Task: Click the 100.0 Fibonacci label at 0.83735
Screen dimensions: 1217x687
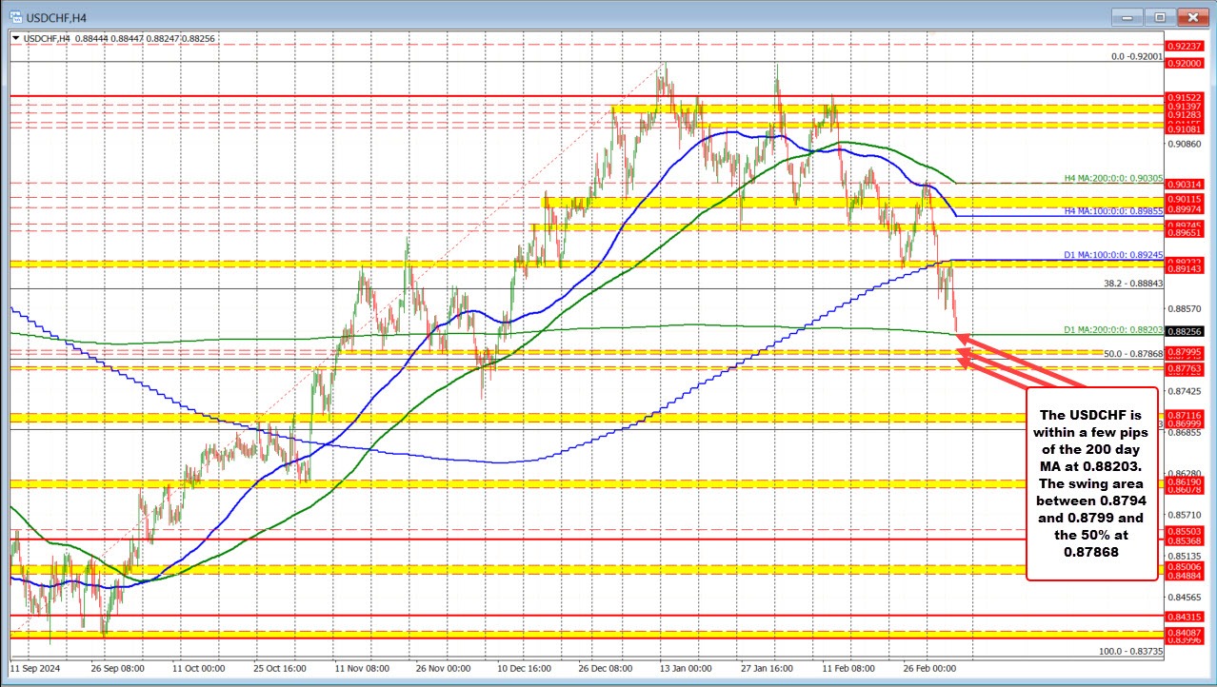Action: (1130, 652)
